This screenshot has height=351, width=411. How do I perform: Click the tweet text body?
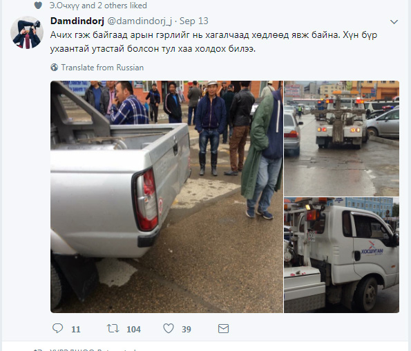[x=213, y=42]
